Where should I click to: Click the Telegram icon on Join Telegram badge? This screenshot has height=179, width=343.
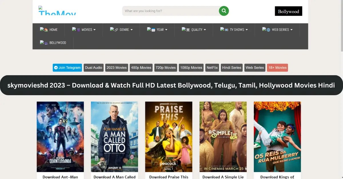point(56,68)
